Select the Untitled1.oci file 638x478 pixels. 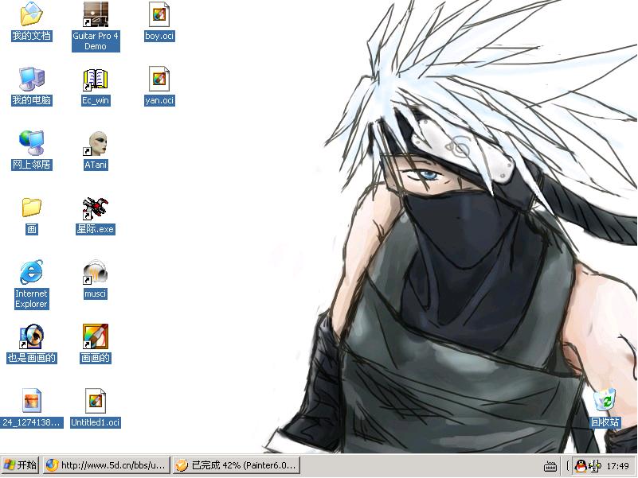[x=96, y=401]
